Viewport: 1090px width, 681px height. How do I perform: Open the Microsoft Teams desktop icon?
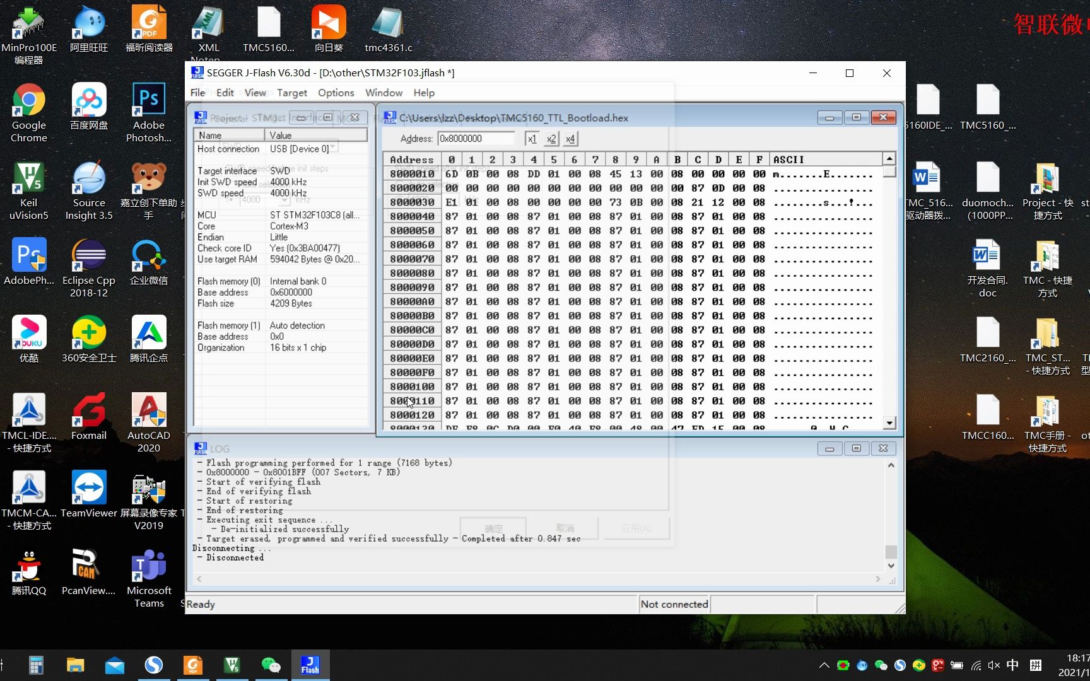click(x=149, y=578)
